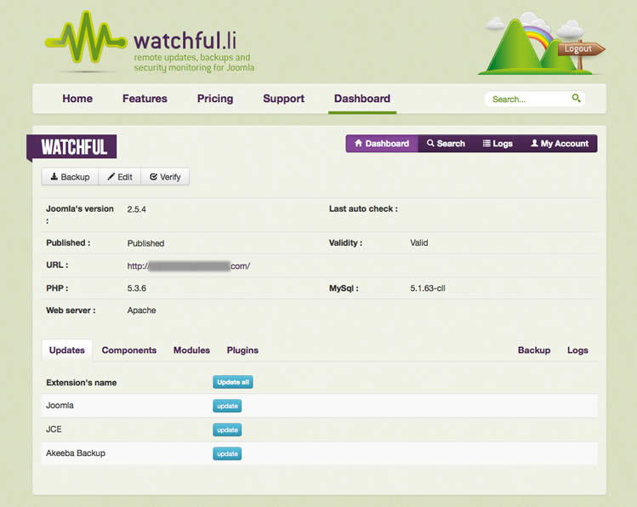This screenshot has height=507, width=637.
Task: Click the site URL link
Action: [x=189, y=266]
